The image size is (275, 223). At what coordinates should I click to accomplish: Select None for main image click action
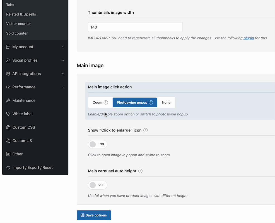(x=166, y=102)
